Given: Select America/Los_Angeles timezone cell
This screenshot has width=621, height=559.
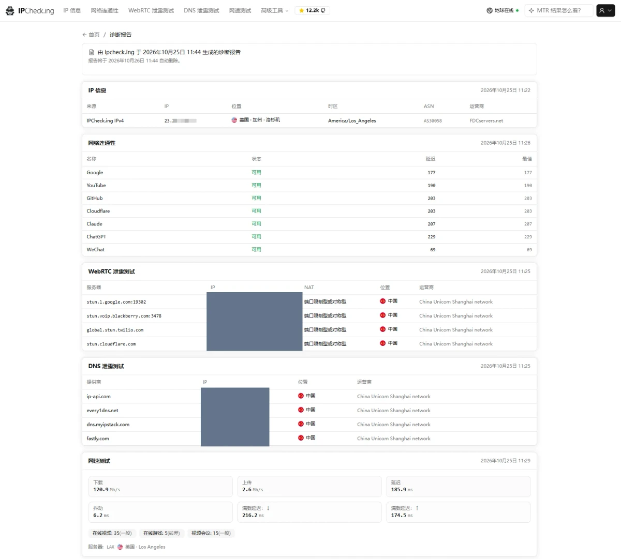Looking at the screenshot, I should (x=352, y=120).
